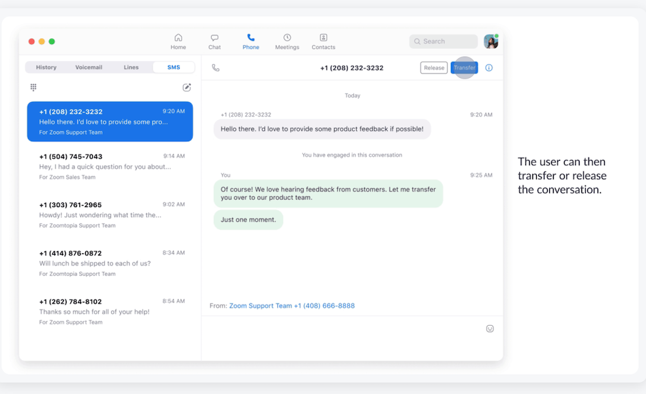The image size is (646, 394).
Task: Open the conversation from +1 (504) 745-7043
Action: pos(110,166)
